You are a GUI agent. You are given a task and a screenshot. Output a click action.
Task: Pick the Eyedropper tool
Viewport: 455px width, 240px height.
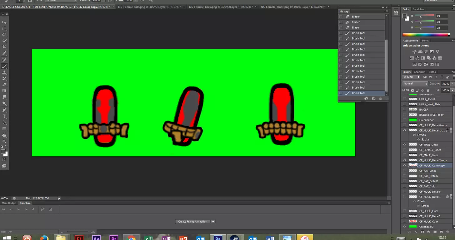[4, 54]
